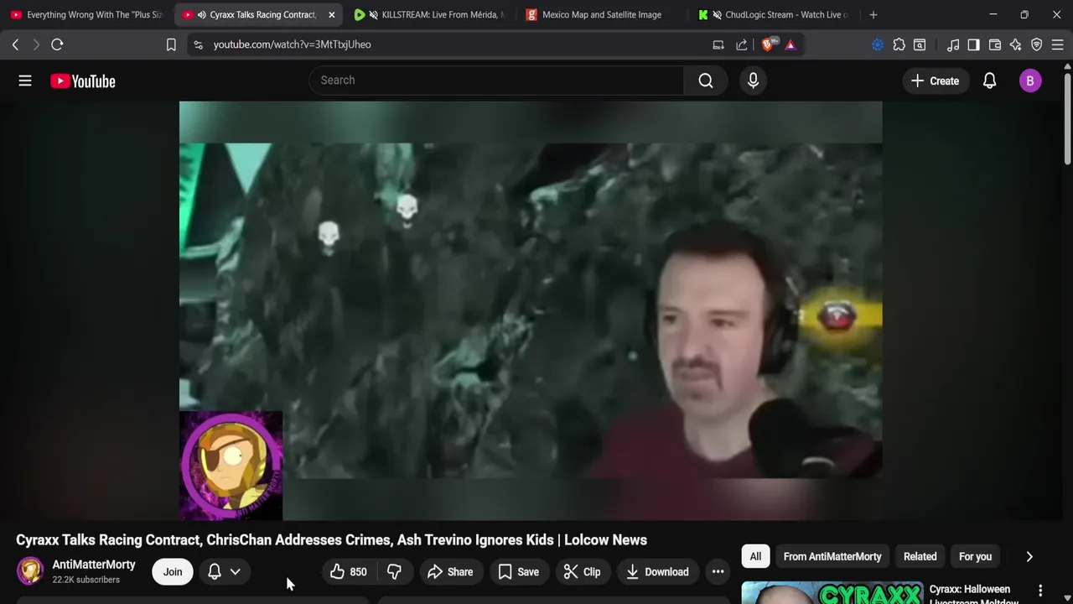Open more actions three-dot menu
Image resolution: width=1073 pixels, height=604 pixels.
(718, 572)
